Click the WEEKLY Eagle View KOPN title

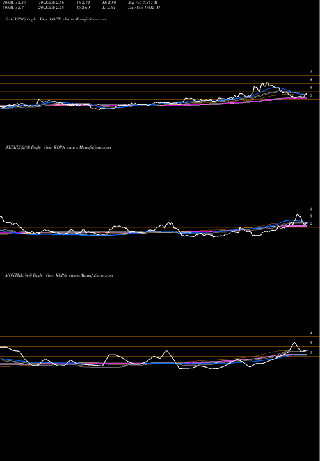[x=58, y=147]
